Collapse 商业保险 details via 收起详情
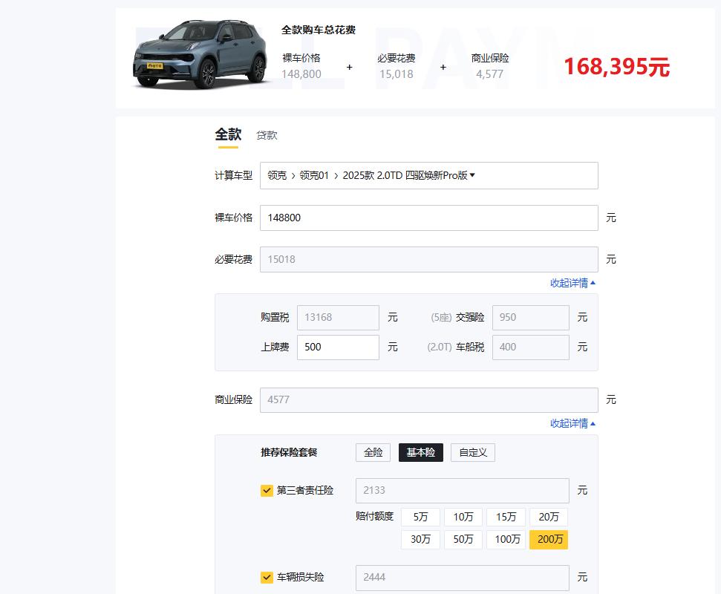The image size is (721, 594). 572,423
